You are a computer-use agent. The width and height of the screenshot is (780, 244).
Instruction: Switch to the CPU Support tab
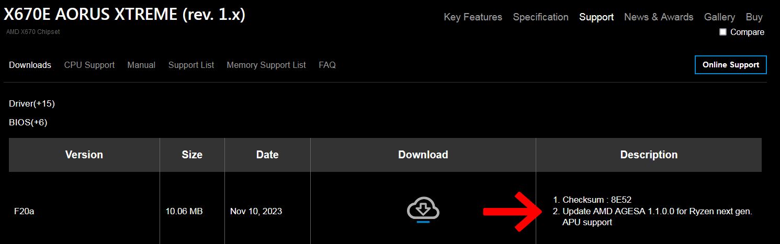pyautogui.click(x=89, y=65)
